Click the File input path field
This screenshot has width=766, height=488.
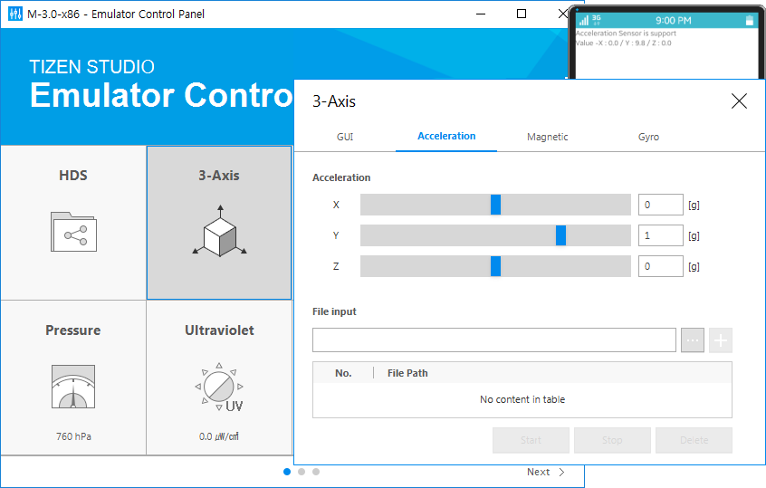point(493,340)
